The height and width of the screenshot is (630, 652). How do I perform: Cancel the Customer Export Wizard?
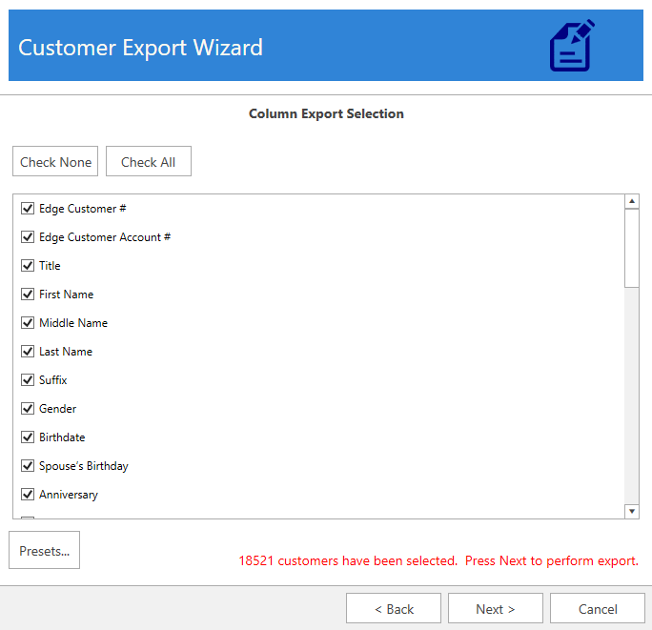coord(598,609)
